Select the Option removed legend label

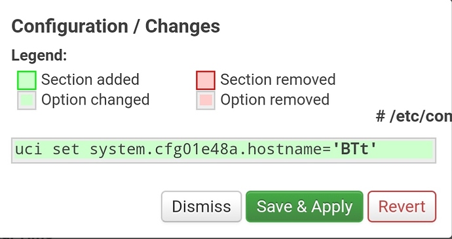(274, 100)
